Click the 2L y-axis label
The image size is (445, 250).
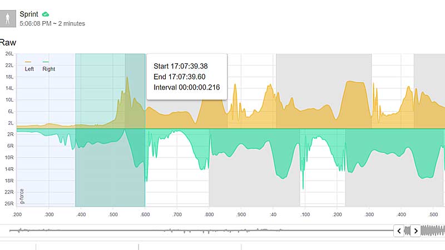[11, 123]
